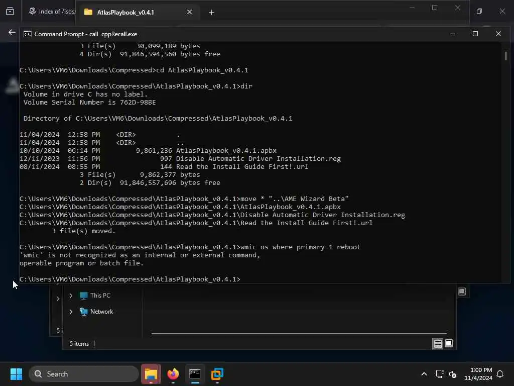Open the VMware taskbar icon

pos(217,374)
